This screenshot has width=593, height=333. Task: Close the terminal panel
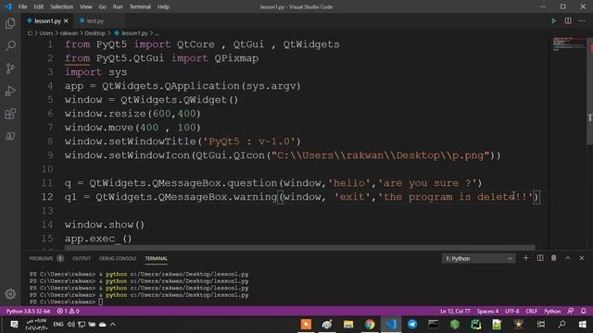pyautogui.click(x=582, y=258)
